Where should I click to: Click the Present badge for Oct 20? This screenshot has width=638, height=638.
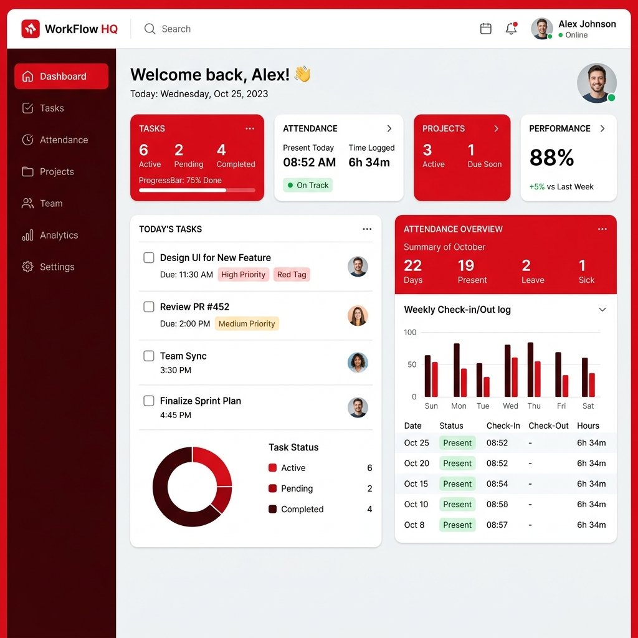(x=457, y=463)
